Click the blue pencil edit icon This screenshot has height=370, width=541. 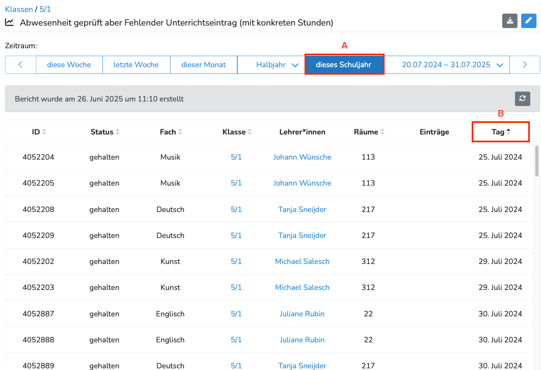pos(529,21)
